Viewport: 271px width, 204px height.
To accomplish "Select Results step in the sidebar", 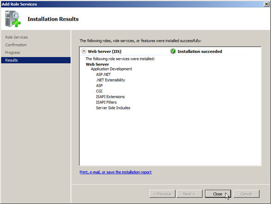I will tap(36, 60).
